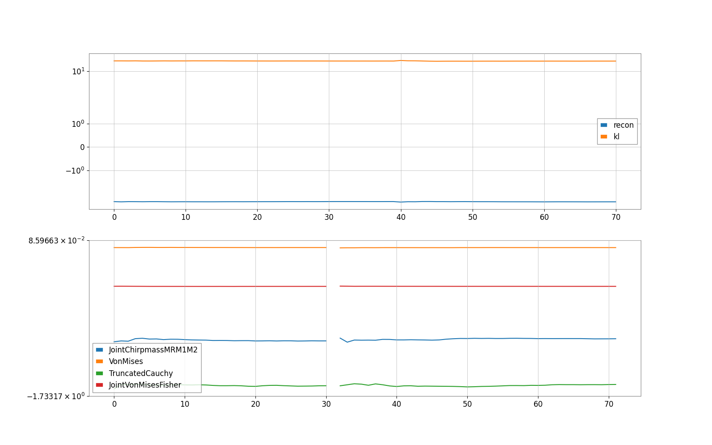This screenshot has height=445, width=712.
Task: Click x-axis tick 30 in bottom plot
Action: [x=326, y=404]
